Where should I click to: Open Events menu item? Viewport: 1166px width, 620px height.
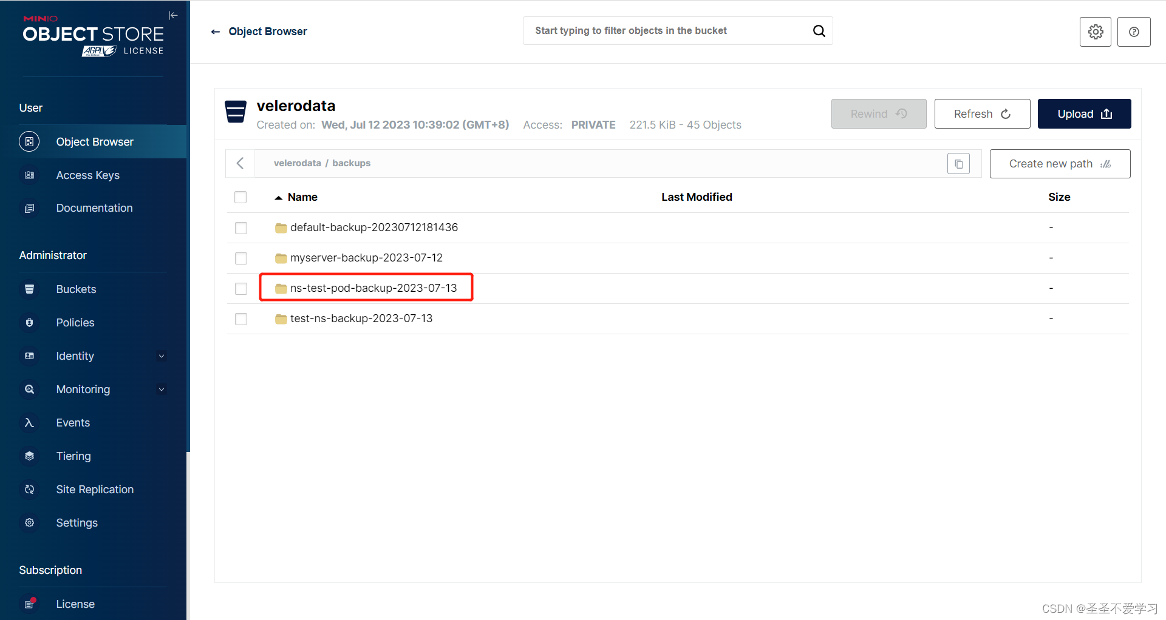coord(73,423)
